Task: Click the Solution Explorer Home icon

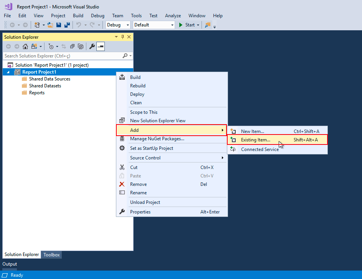Action: [25, 46]
